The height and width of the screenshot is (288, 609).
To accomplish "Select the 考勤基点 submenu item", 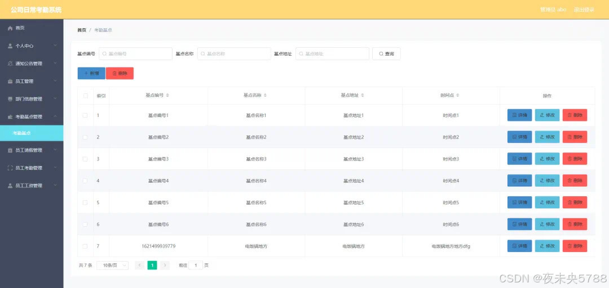I will click(x=32, y=133).
